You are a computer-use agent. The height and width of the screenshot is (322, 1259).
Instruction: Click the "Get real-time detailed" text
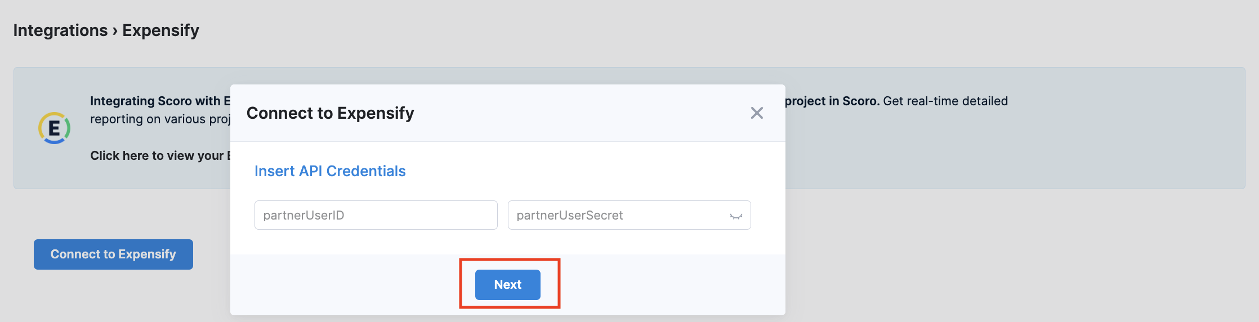coord(945,101)
